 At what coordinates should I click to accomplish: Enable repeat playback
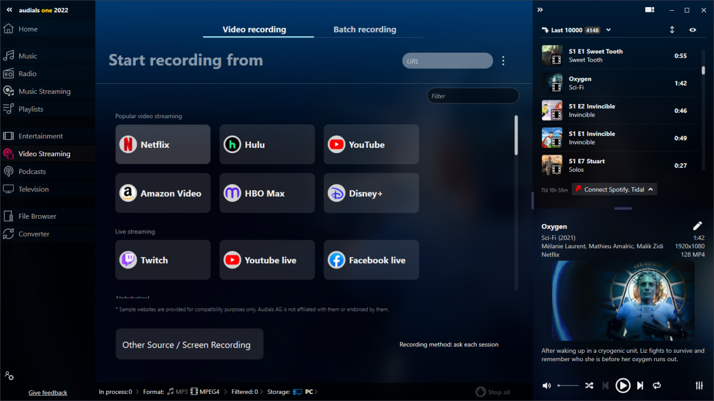tap(656, 386)
